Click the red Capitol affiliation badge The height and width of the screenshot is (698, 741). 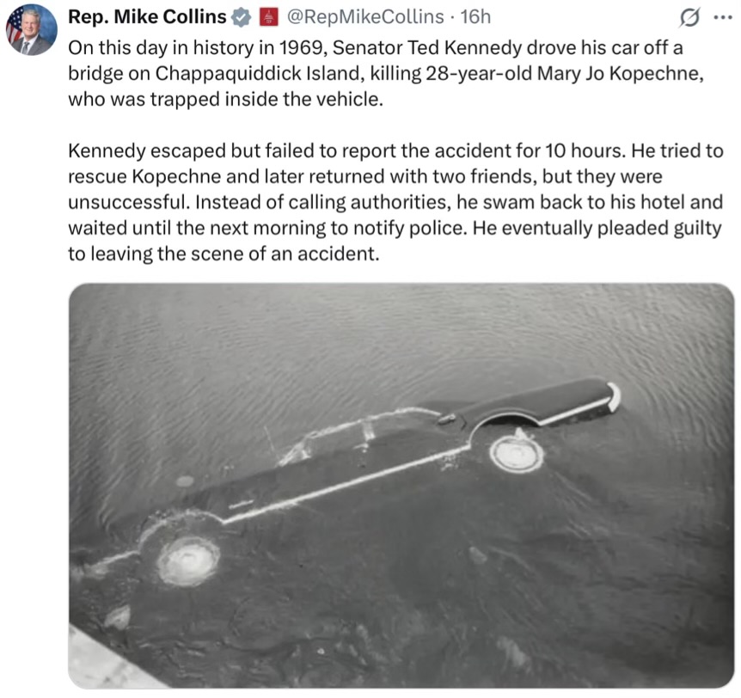click(269, 17)
